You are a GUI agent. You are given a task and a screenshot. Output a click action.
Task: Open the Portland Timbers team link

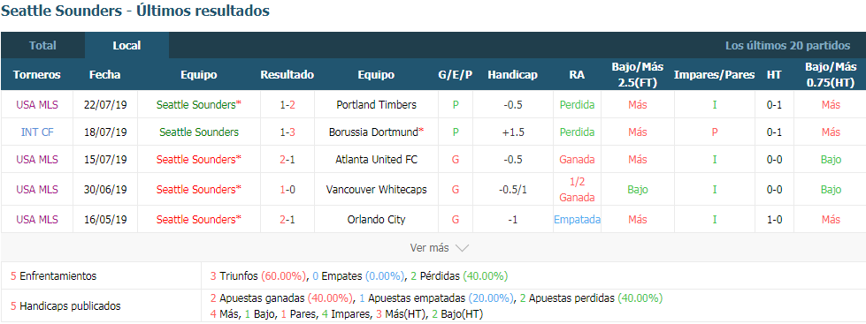tap(376, 105)
